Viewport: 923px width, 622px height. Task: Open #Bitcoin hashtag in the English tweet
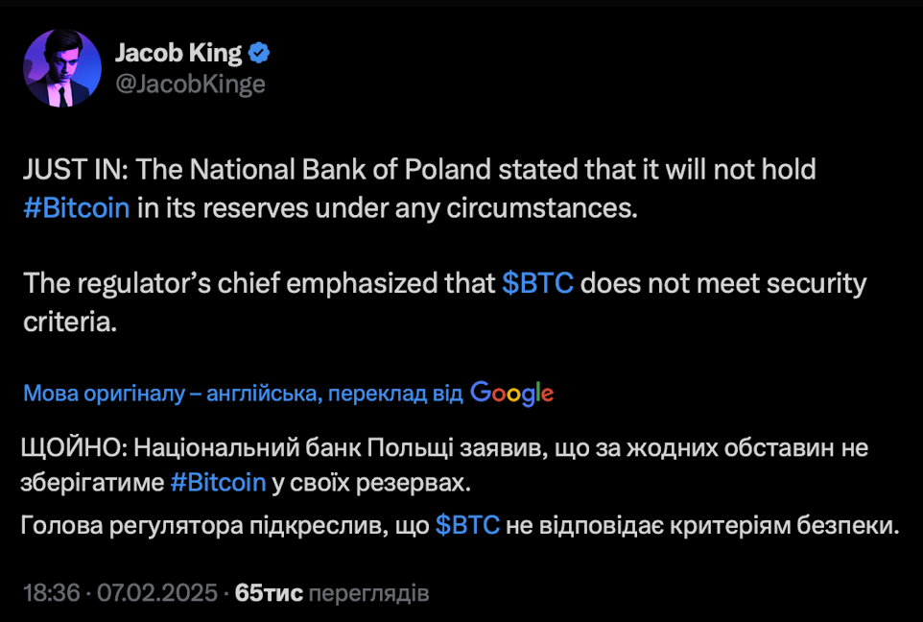pos(77,208)
